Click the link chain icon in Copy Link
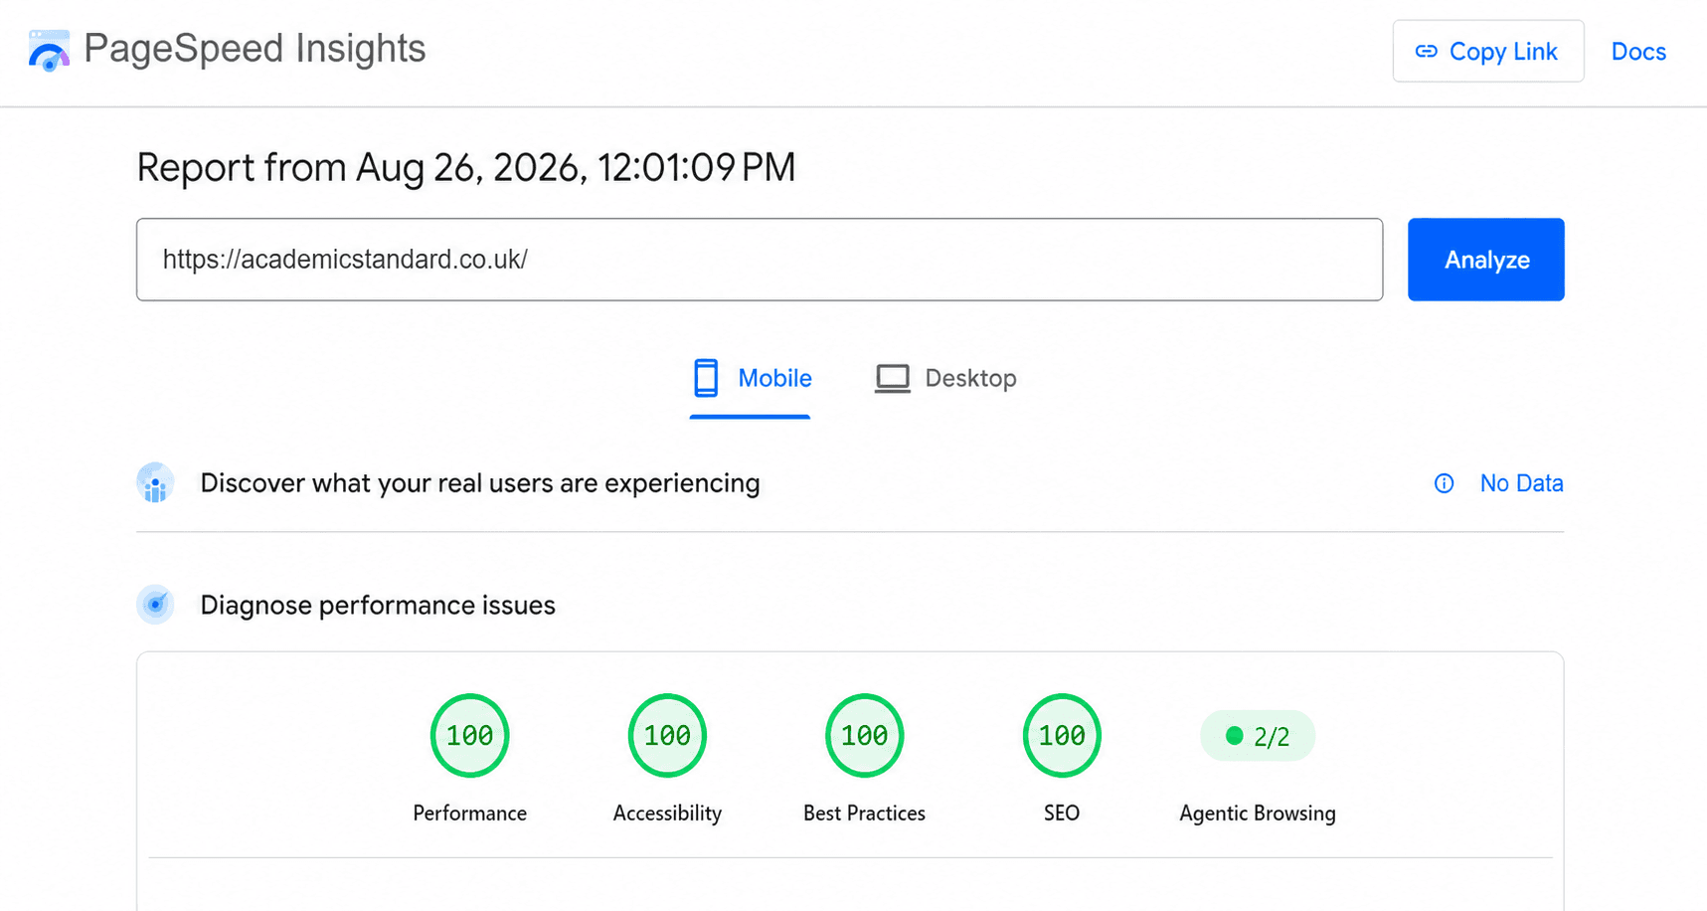This screenshot has height=911, width=1707. (x=1426, y=52)
